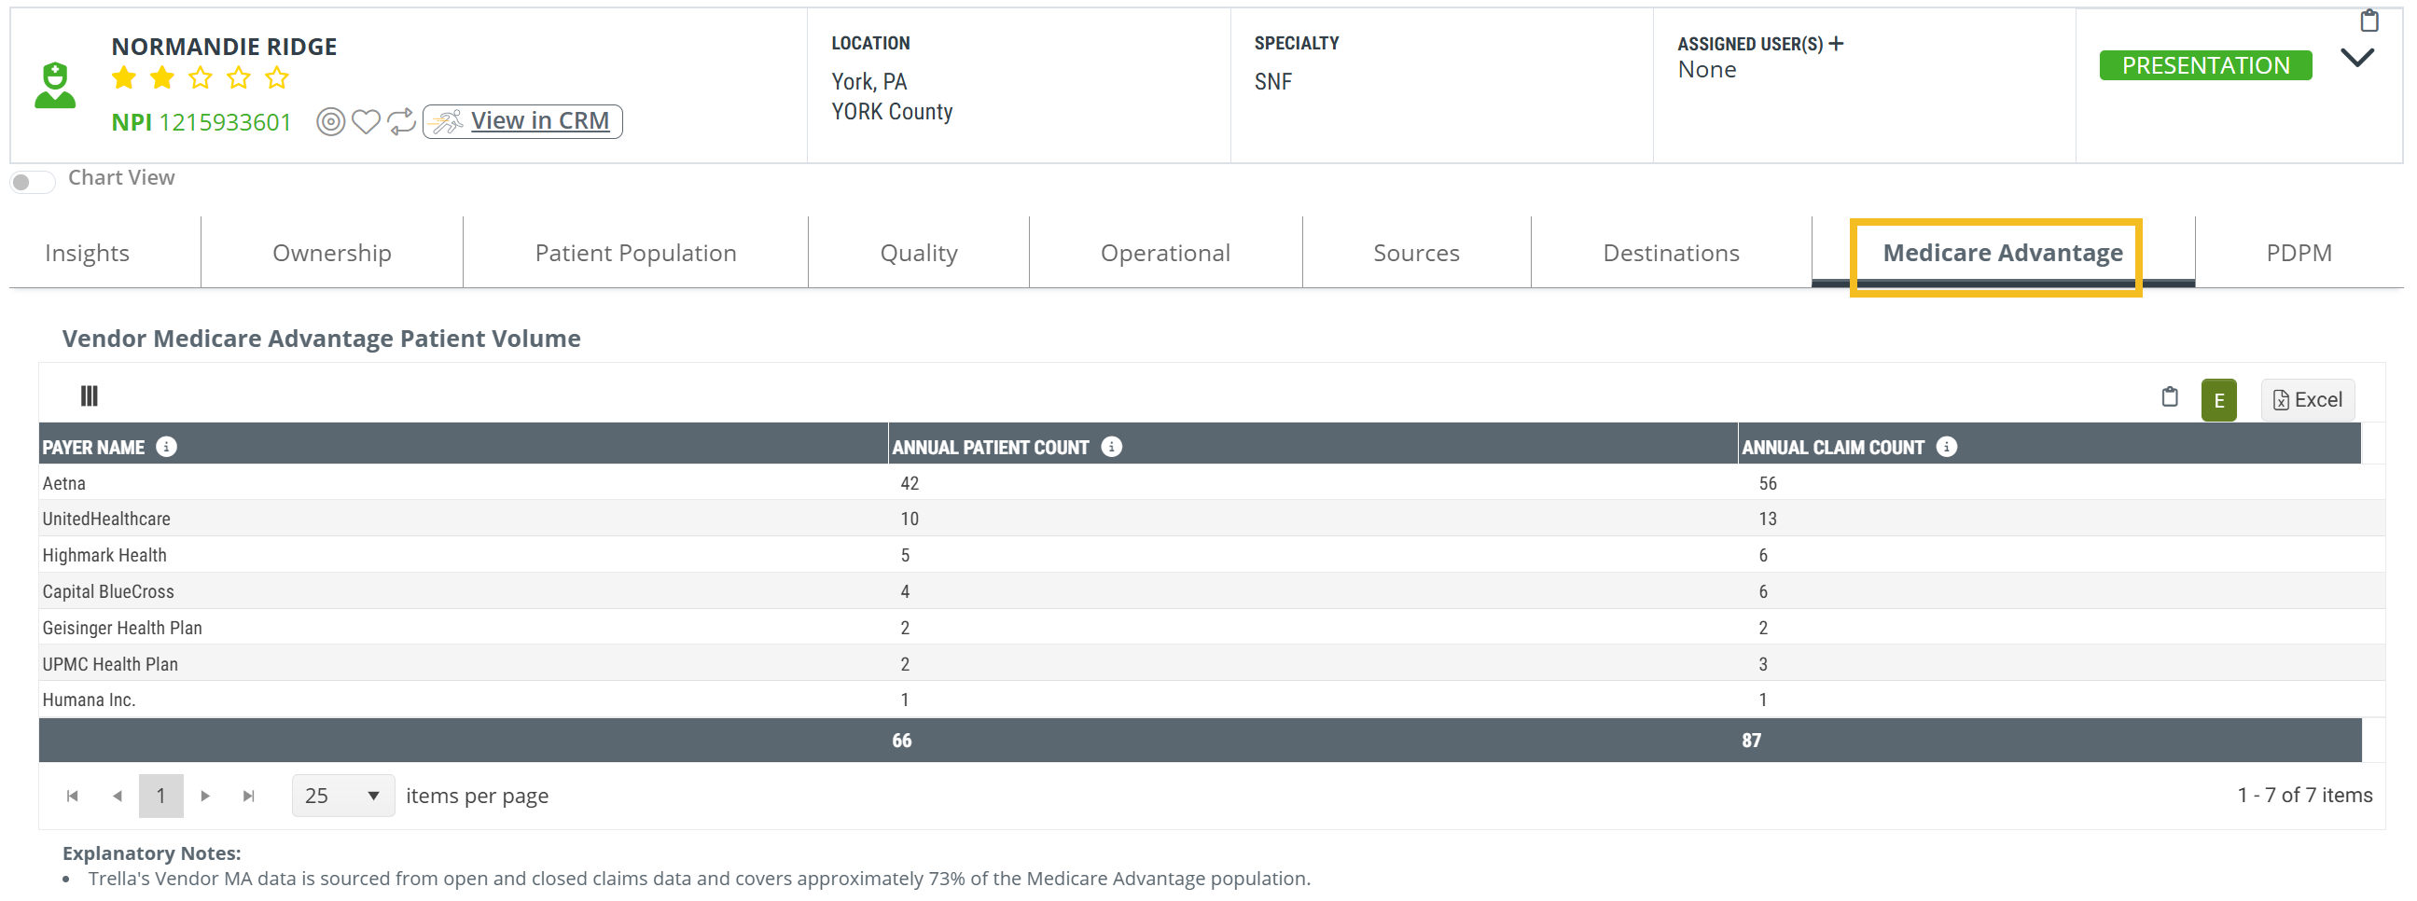
Task: Open the Ownership tab
Action: (331, 253)
